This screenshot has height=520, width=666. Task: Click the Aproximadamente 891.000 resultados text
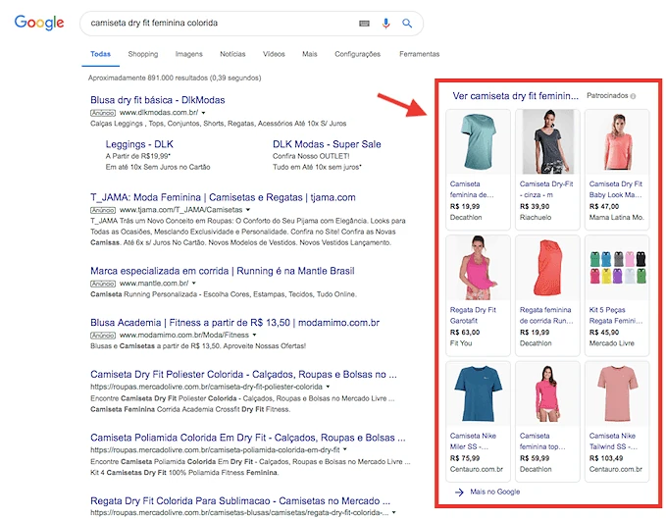coord(175,78)
